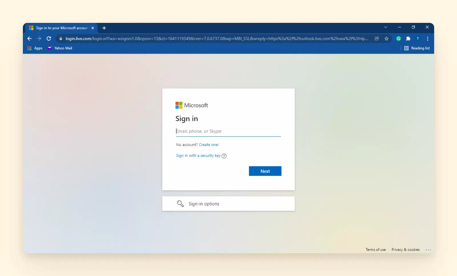This screenshot has width=457, height=276.
Task: Open the Extensions puzzle icon
Action: click(x=408, y=39)
